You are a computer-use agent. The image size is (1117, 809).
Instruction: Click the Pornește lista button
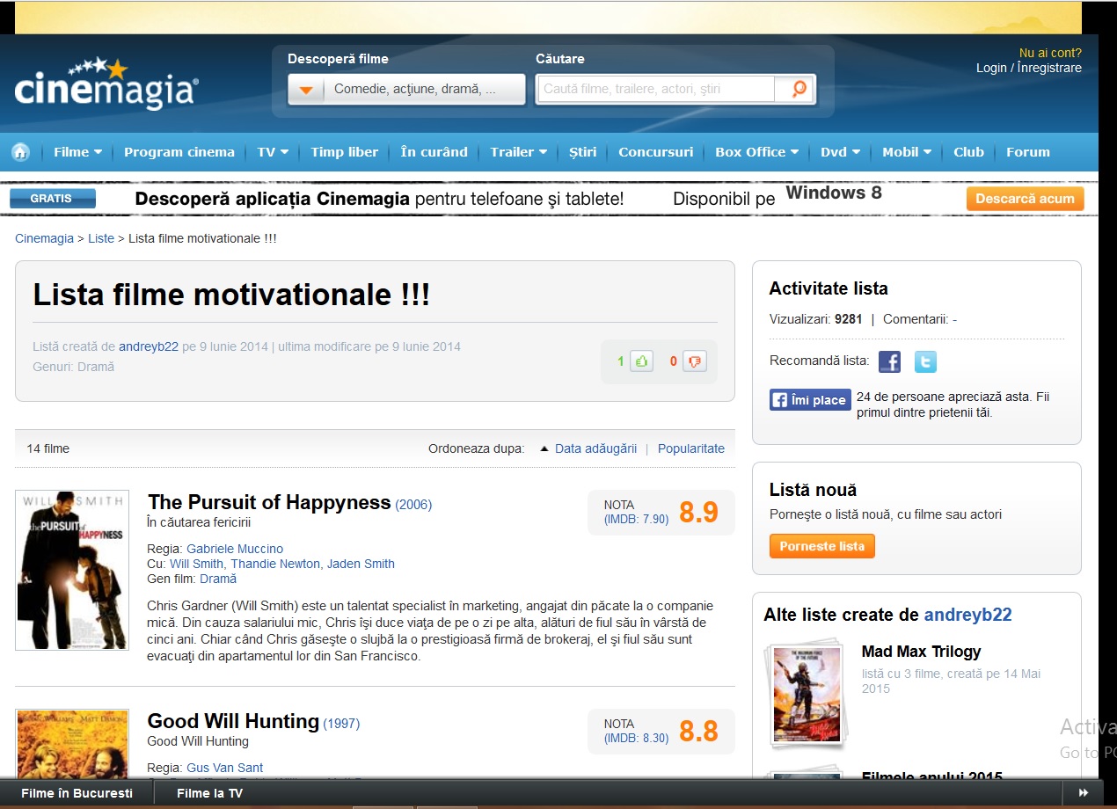point(821,546)
